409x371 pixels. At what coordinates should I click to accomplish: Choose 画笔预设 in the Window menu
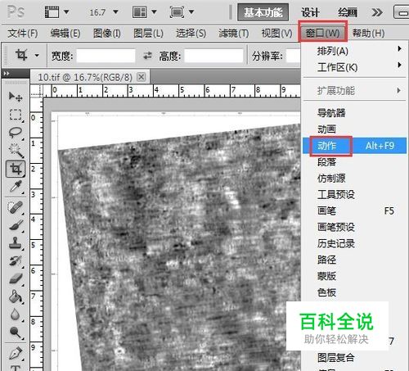(x=354, y=227)
